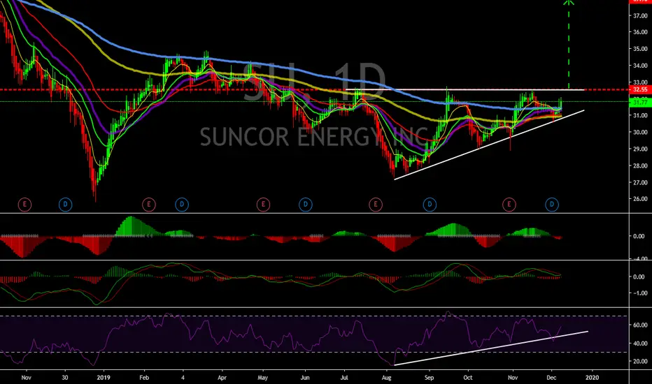The width and height of the screenshot is (652, 384).
Task: Click the earnings 'E' marker near Feb 2019
Action: click(149, 205)
